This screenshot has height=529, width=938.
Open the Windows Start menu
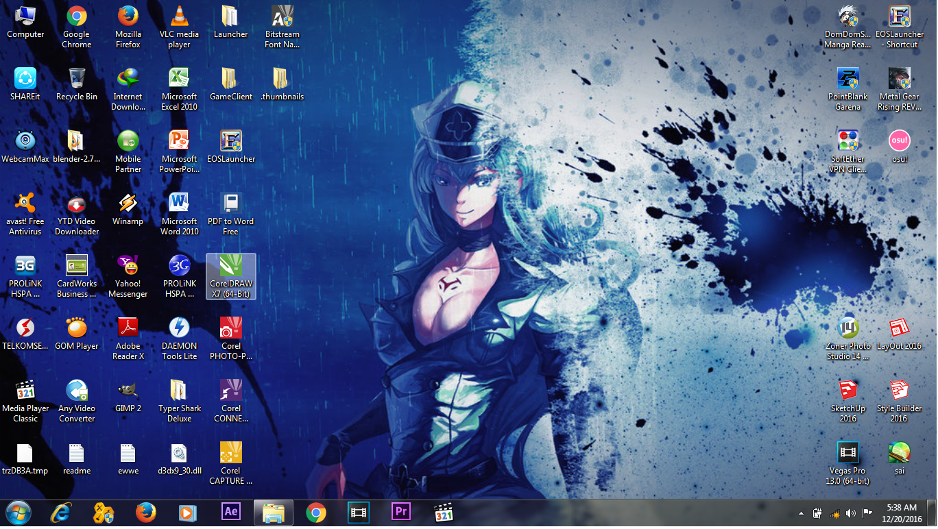[x=18, y=513]
